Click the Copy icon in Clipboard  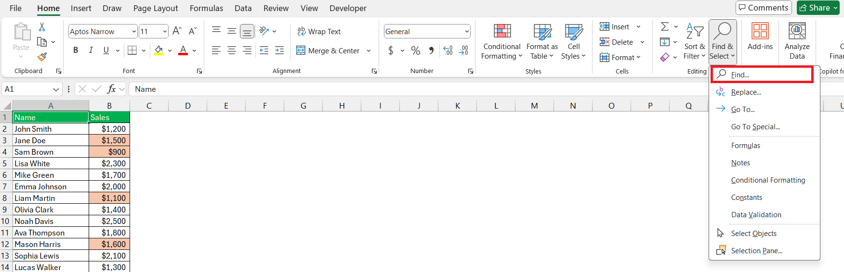[42, 42]
